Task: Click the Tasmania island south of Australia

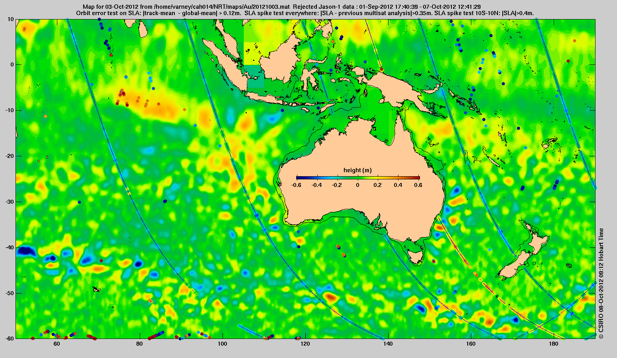Action: (416, 257)
